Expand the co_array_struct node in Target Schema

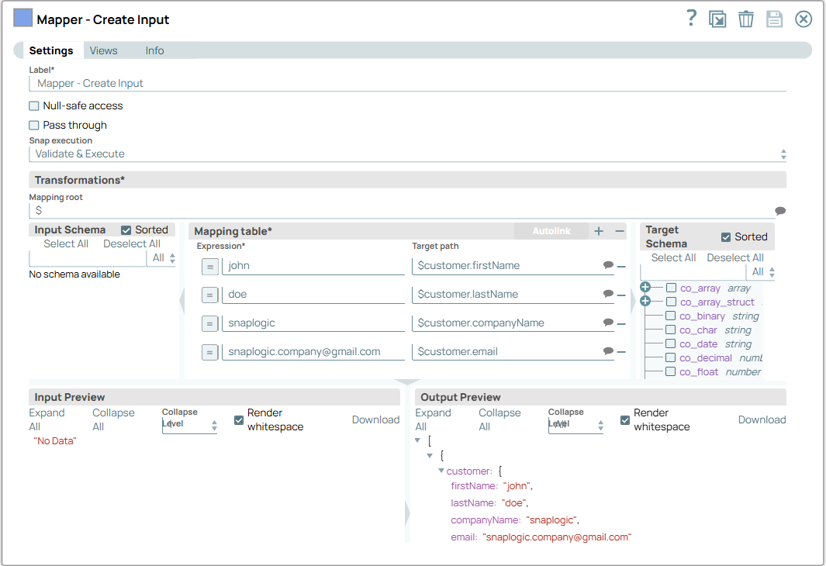click(646, 301)
